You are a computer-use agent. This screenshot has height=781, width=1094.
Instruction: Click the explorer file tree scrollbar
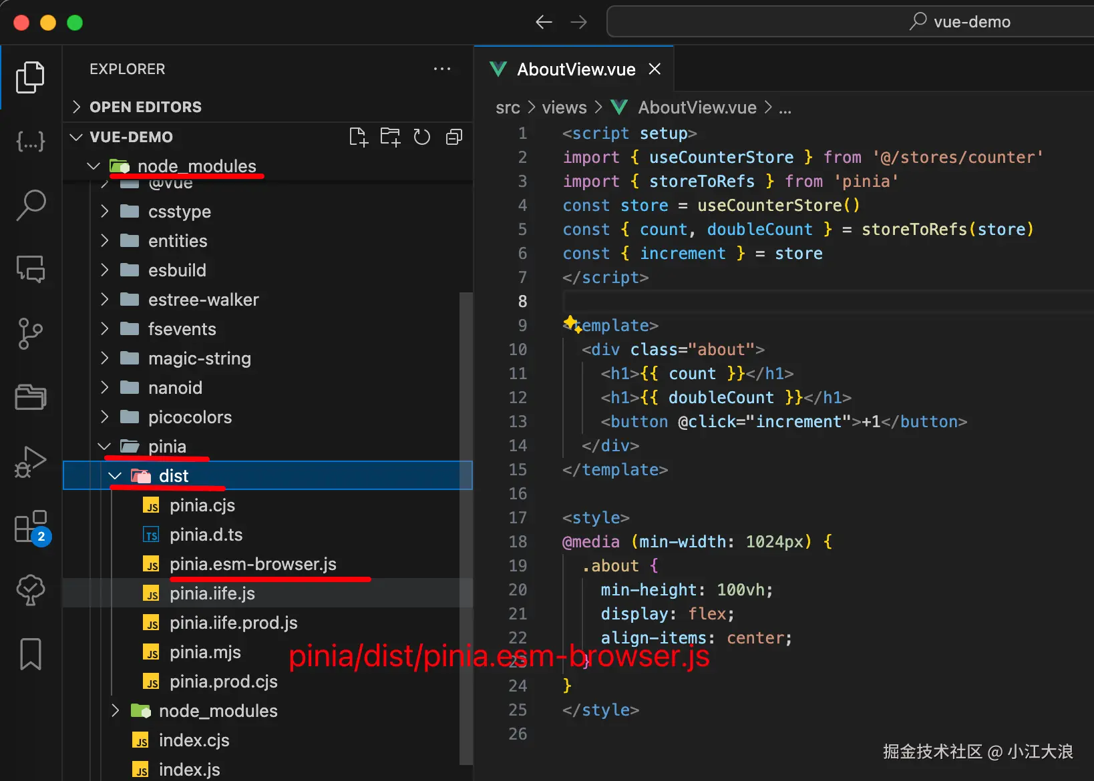[466, 527]
